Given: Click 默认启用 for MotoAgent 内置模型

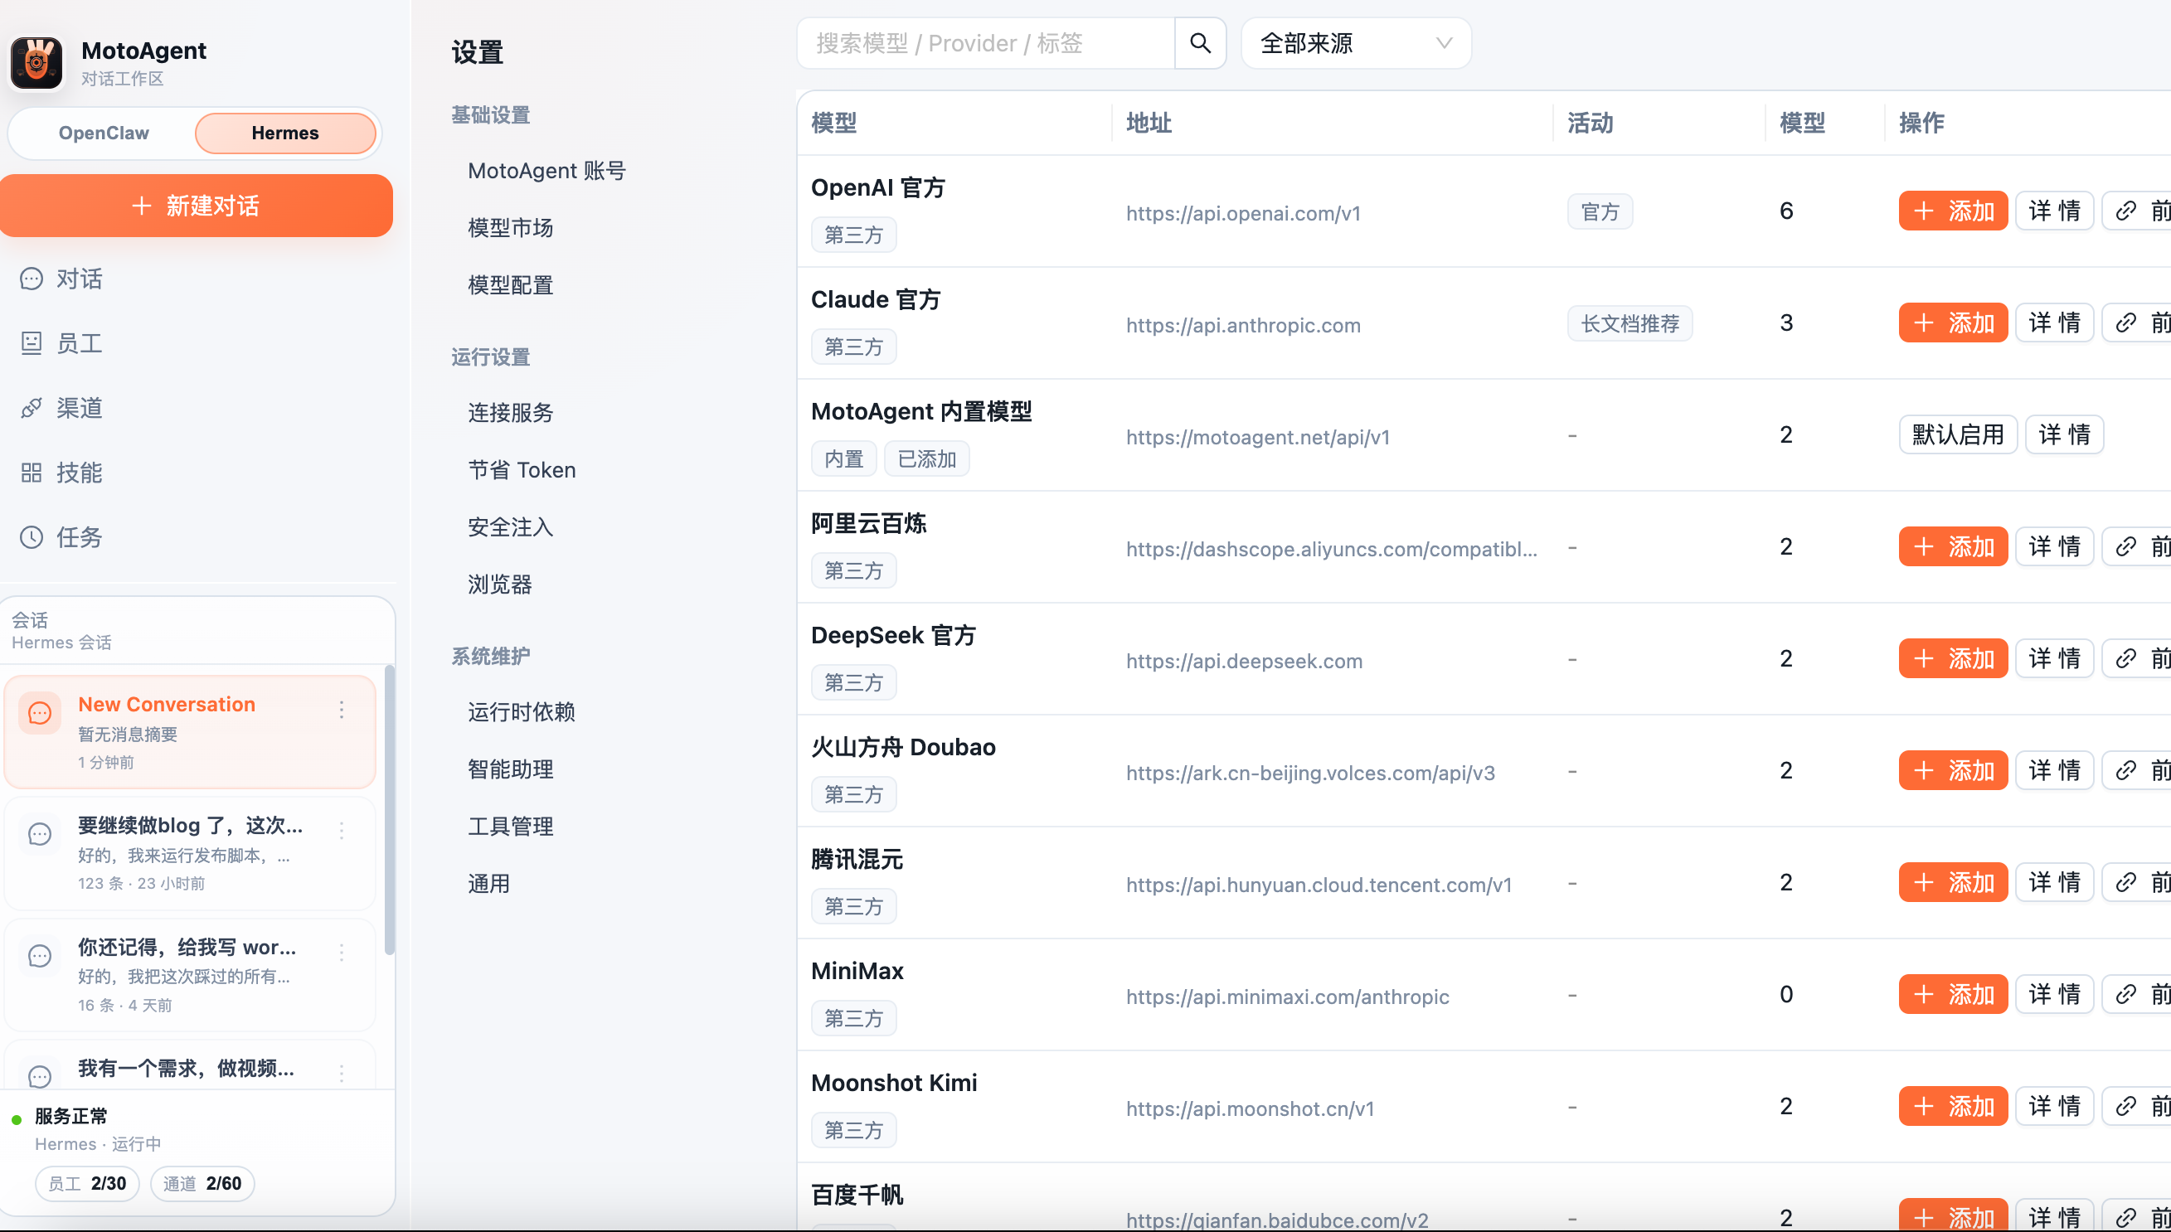Looking at the screenshot, I should [x=1958, y=435].
